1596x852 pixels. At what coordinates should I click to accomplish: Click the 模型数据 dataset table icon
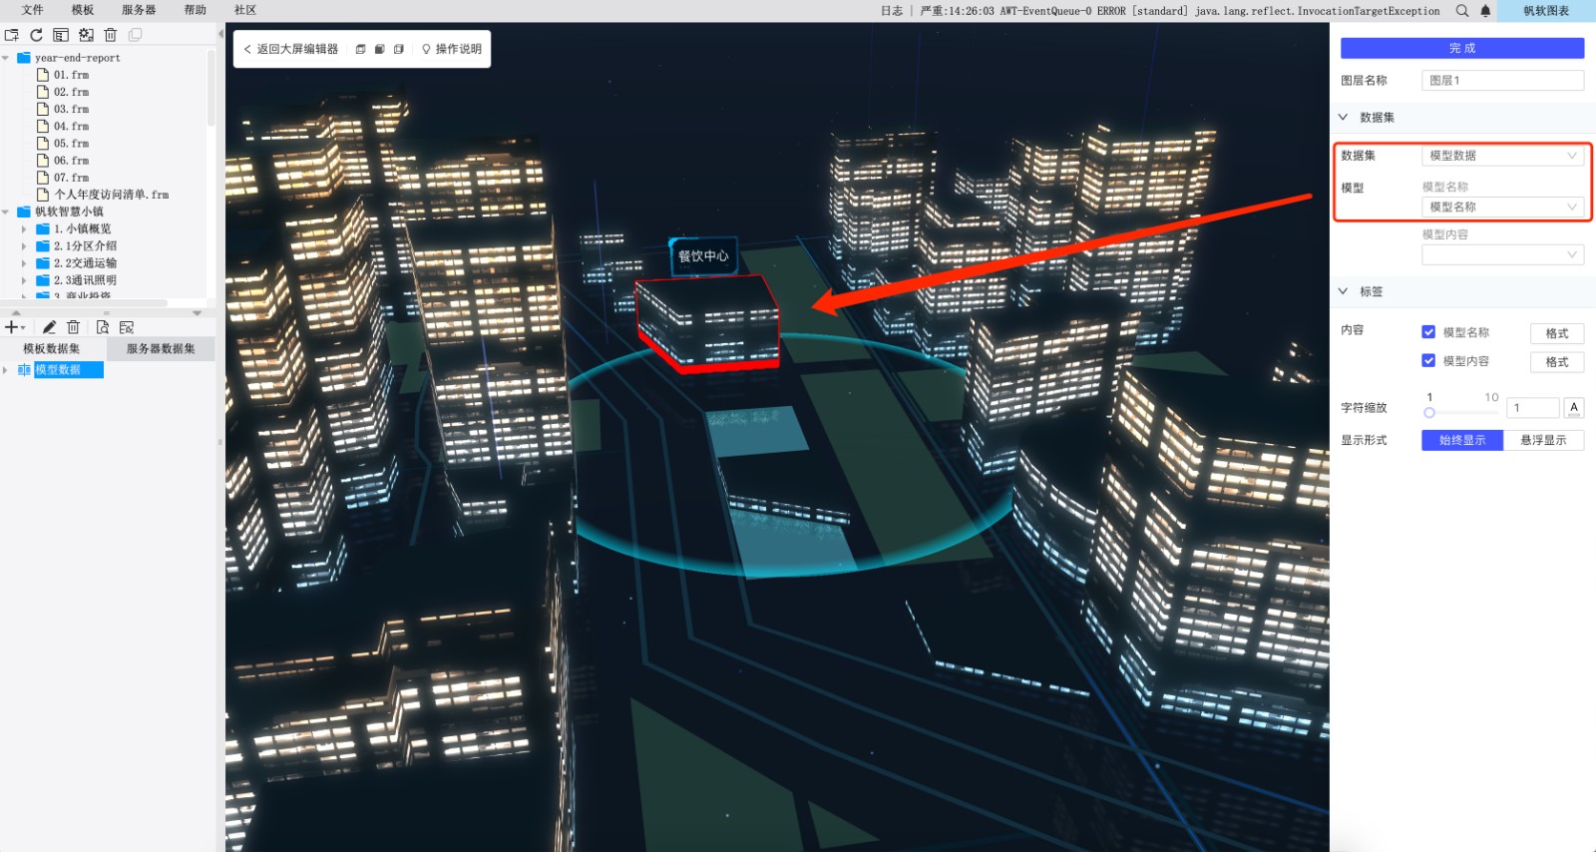click(24, 370)
